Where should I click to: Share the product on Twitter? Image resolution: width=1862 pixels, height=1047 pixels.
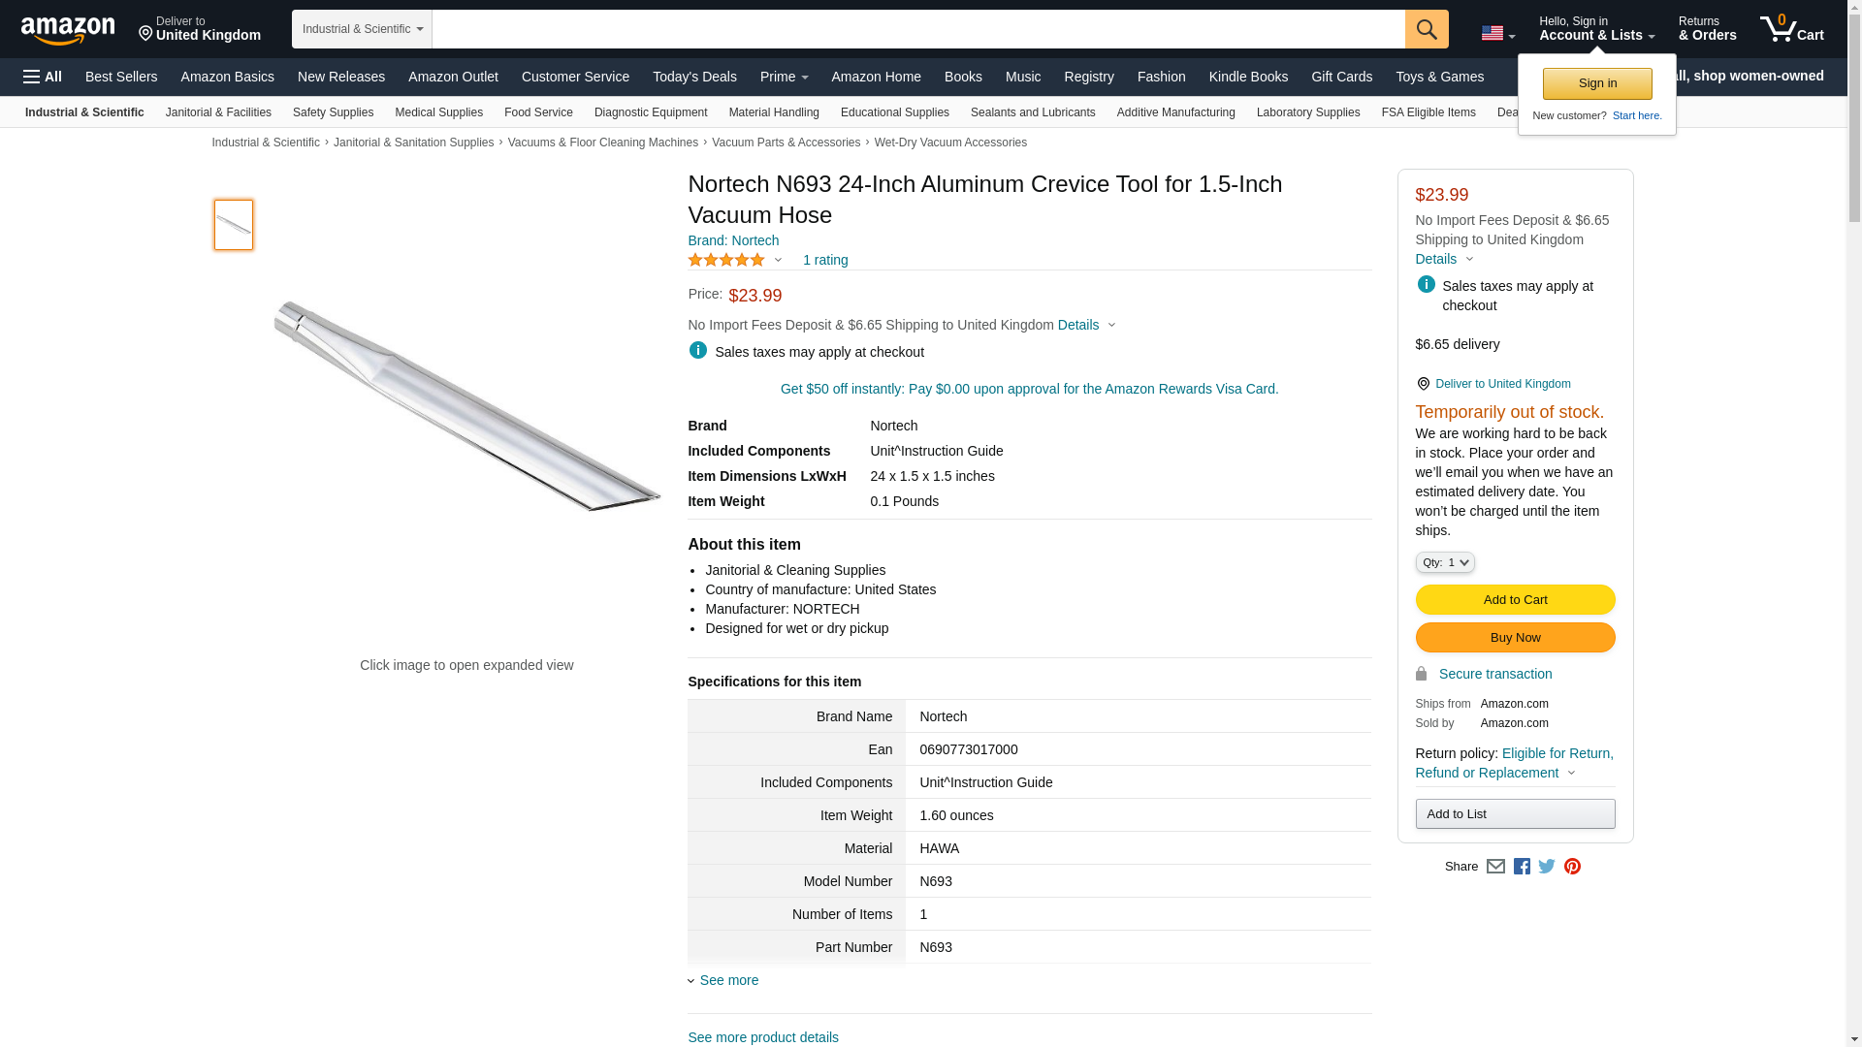pos(1547,867)
